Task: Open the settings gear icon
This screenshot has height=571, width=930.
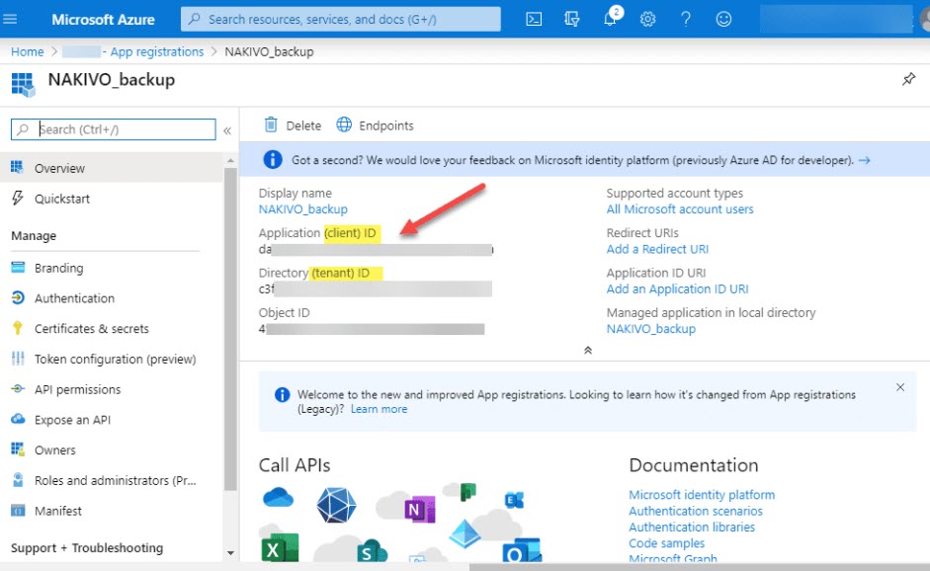Action: 647,19
